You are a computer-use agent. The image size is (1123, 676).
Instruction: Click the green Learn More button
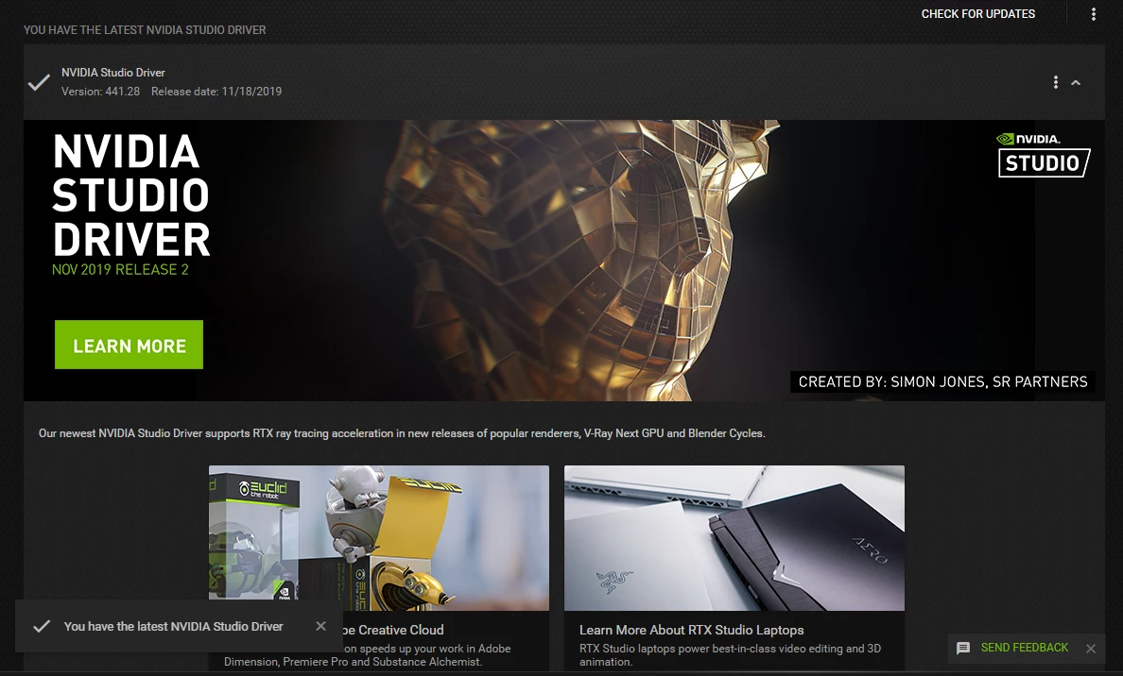(129, 345)
